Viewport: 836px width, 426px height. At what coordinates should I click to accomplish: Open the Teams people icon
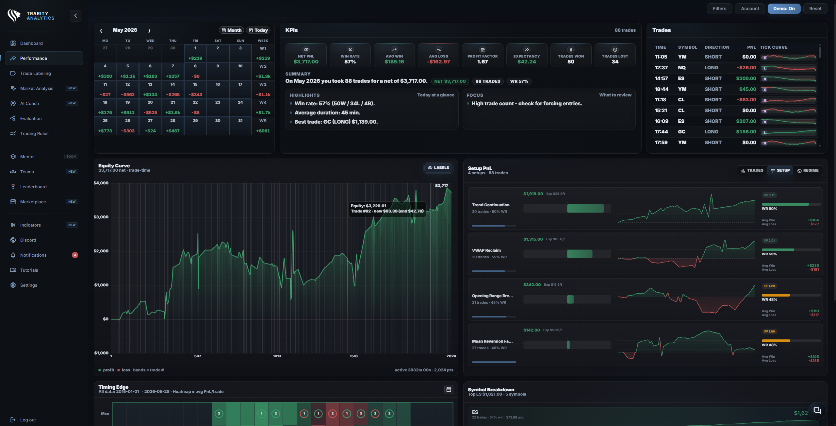(x=13, y=172)
